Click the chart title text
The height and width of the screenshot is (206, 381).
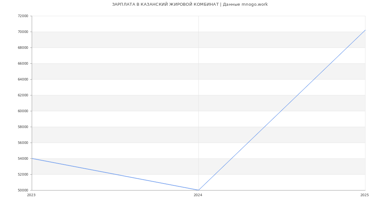[x=190, y=4]
